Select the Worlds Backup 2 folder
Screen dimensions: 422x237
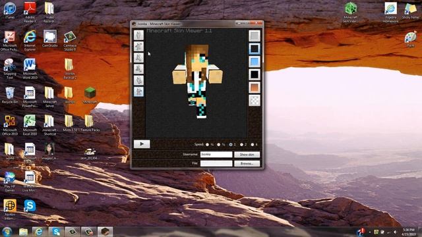[x=70, y=68]
